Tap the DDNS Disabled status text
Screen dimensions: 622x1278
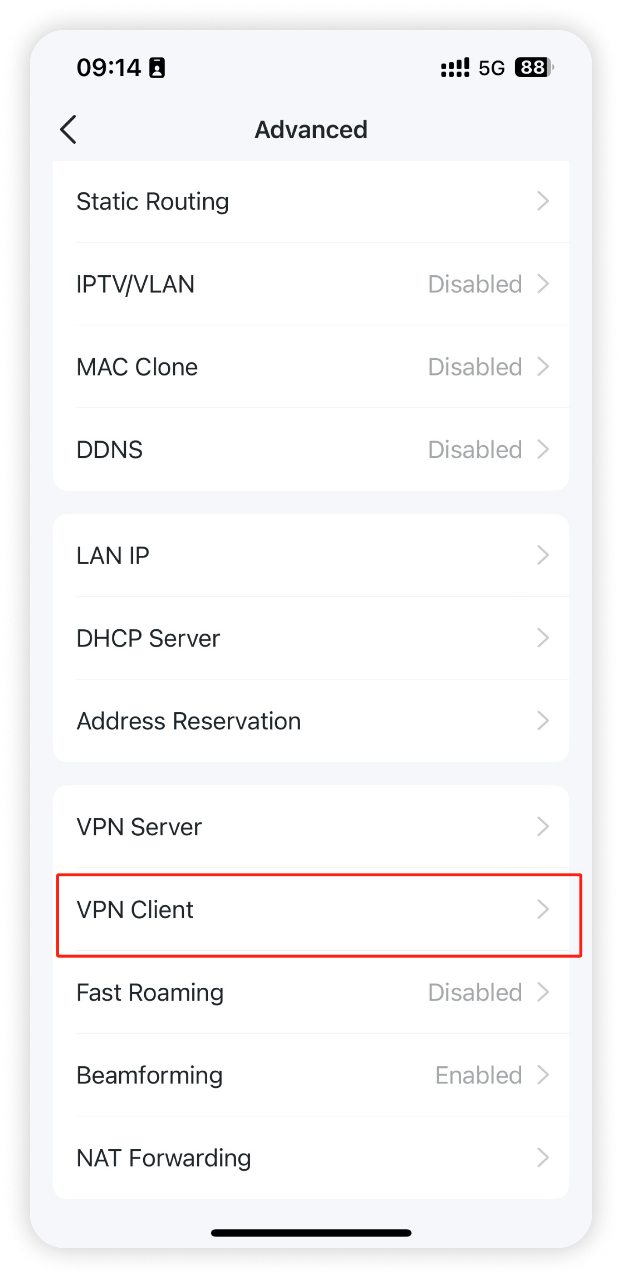point(475,450)
